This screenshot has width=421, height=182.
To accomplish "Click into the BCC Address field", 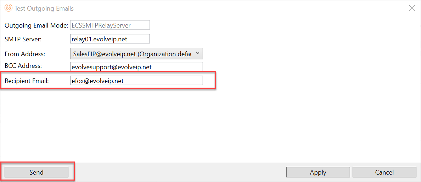I will pyautogui.click(x=136, y=67).
